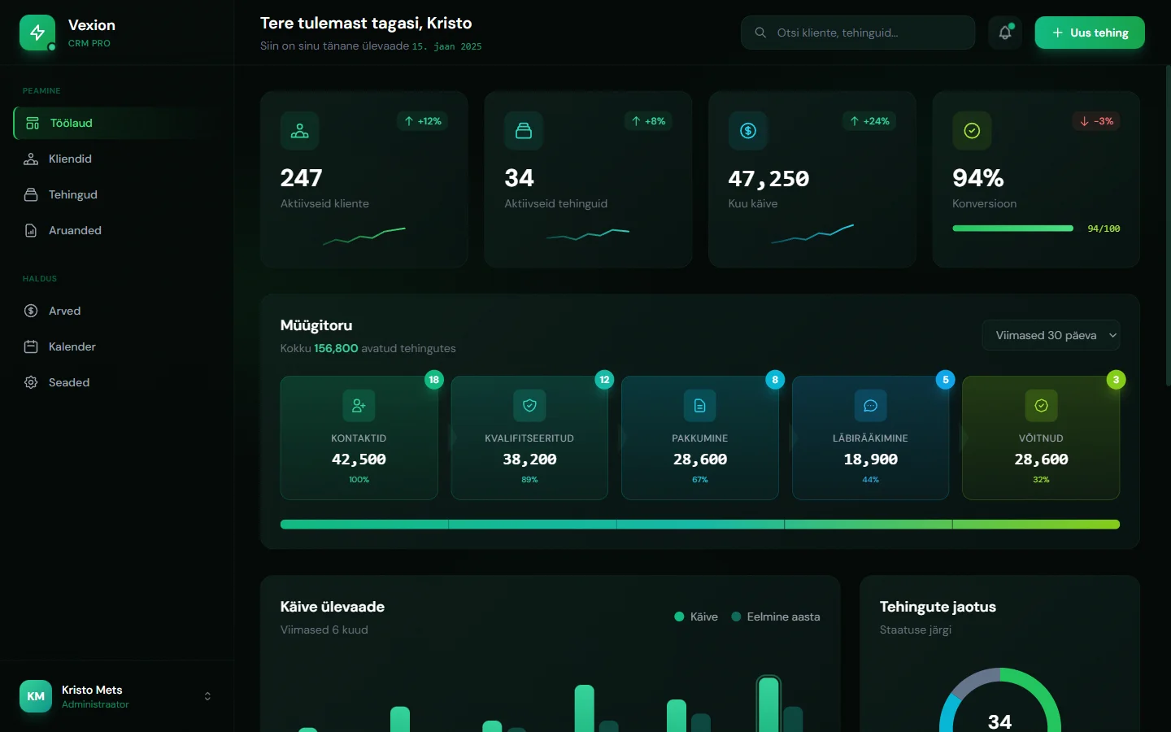The image size is (1171, 732).
Task: Click the Pakkumine document icon
Action: [700, 406]
